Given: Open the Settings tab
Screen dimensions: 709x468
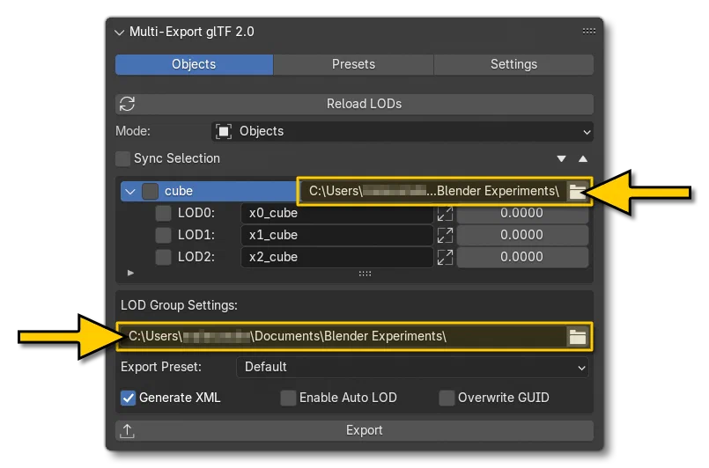Looking at the screenshot, I should (513, 64).
